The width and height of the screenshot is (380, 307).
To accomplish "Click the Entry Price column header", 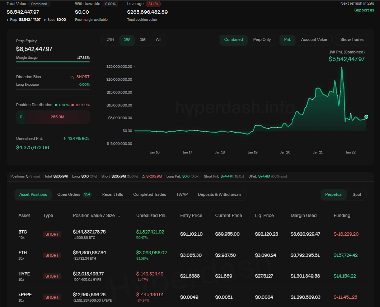I will point(191,216).
